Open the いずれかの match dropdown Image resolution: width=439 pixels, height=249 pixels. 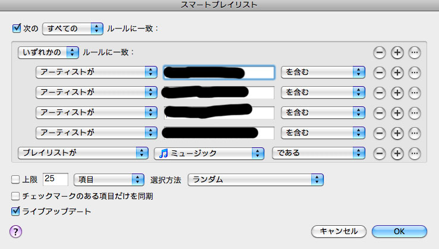(x=48, y=52)
